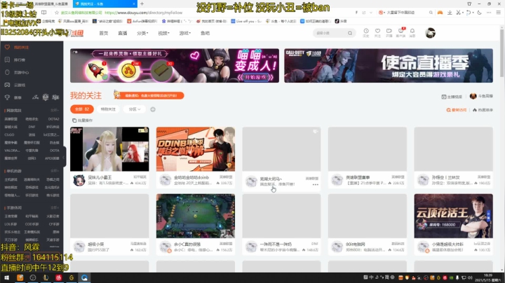Open a new browser tab with plus button
This screenshot has width=505, height=283.
[142, 4]
